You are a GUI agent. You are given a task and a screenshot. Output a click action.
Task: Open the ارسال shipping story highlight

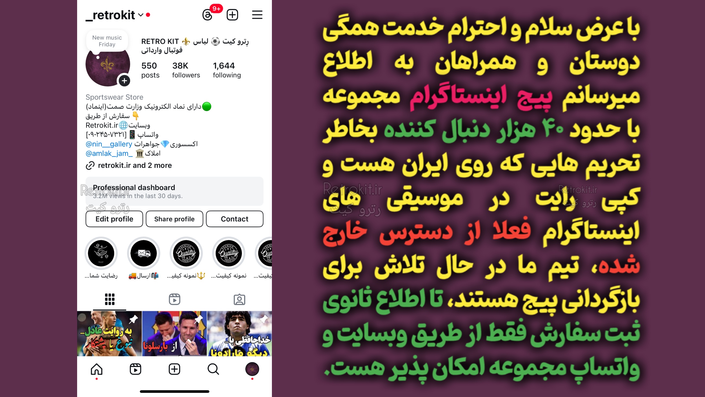[x=143, y=253]
